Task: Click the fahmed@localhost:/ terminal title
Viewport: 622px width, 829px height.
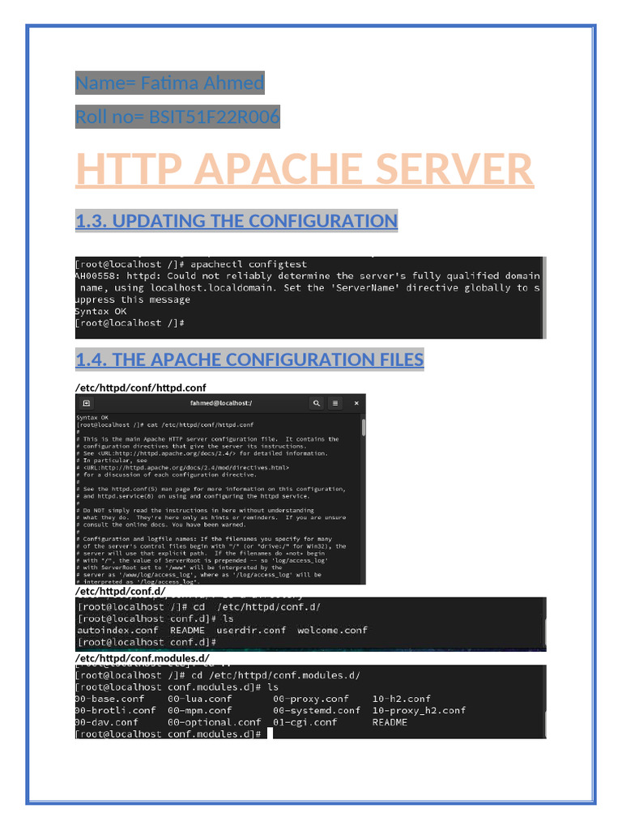Action: (221, 403)
